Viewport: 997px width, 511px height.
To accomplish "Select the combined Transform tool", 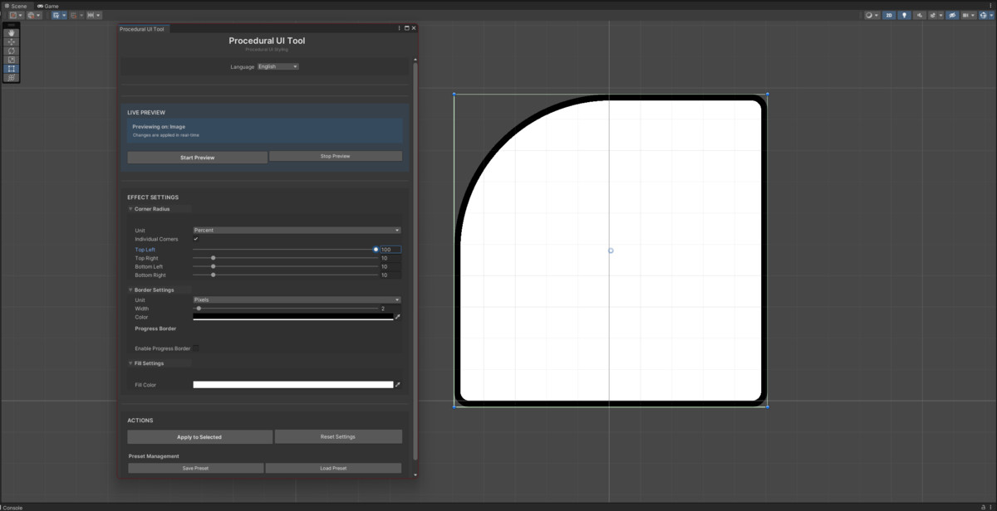I will pos(10,77).
